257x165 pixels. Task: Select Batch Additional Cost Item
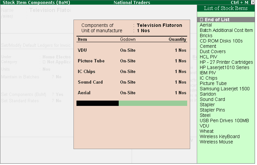(226, 30)
